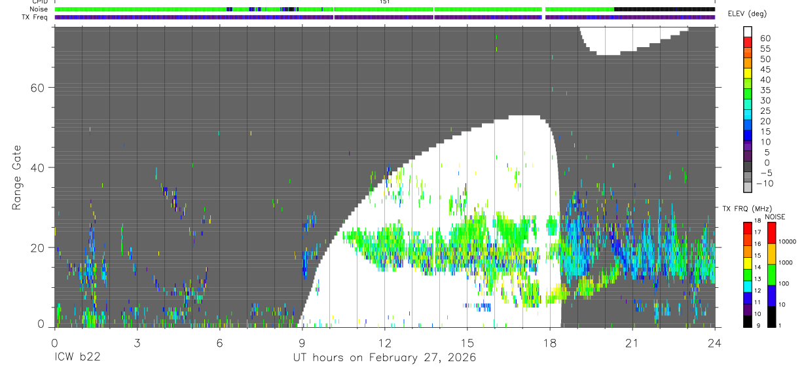Pick the red swatch in TX FRQ colorbar
This screenshot has width=804, height=371.
coord(746,228)
